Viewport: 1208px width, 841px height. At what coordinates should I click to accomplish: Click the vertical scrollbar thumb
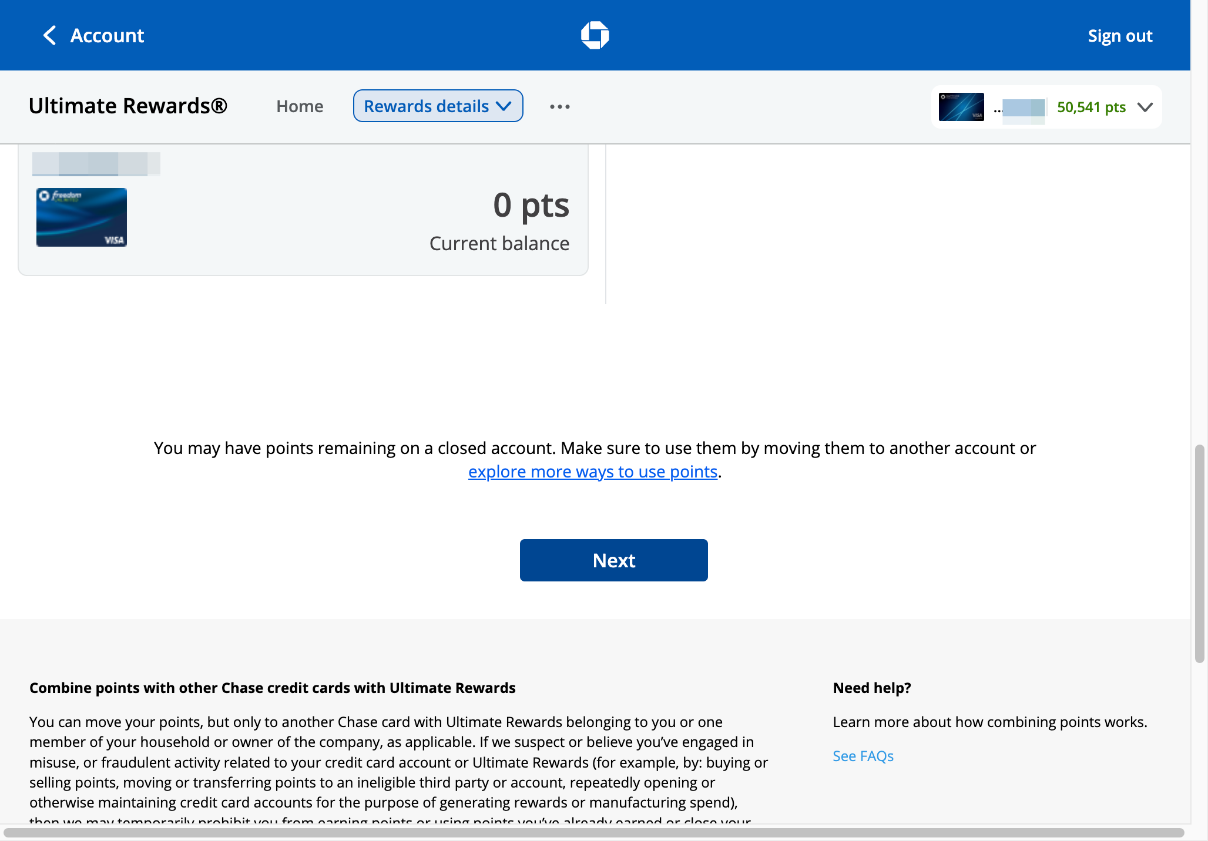click(1200, 554)
